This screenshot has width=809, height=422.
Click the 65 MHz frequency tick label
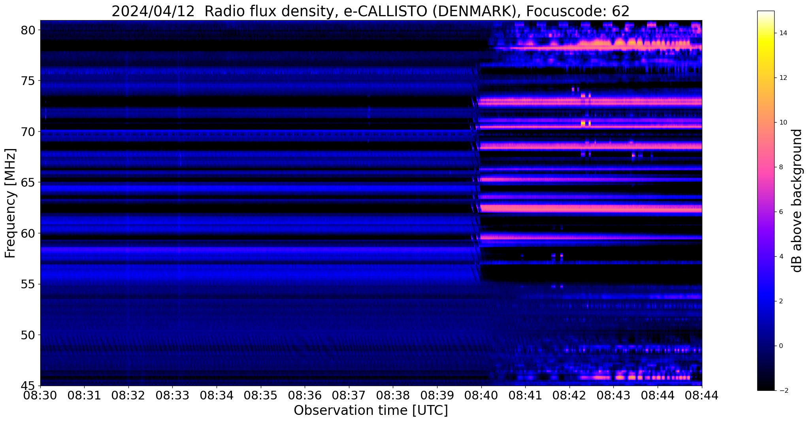28,183
